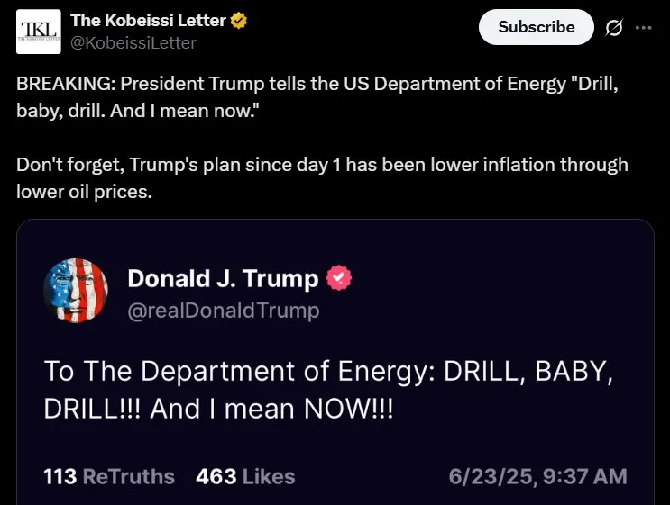Click the Donald J. Trump display name
This screenshot has height=505, width=670.
click(223, 279)
